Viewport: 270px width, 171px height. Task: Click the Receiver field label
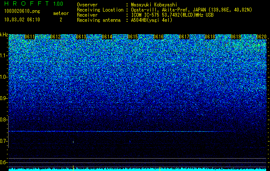pyautogui.click(x=87, y=15)
